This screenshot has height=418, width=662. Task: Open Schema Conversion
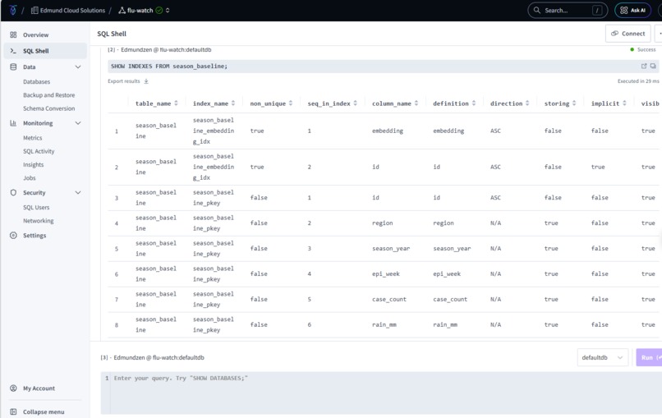click(49, 108)
